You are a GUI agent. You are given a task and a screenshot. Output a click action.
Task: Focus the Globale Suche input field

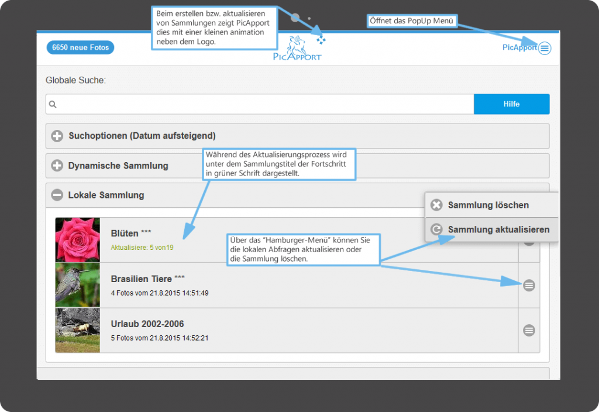263,105
